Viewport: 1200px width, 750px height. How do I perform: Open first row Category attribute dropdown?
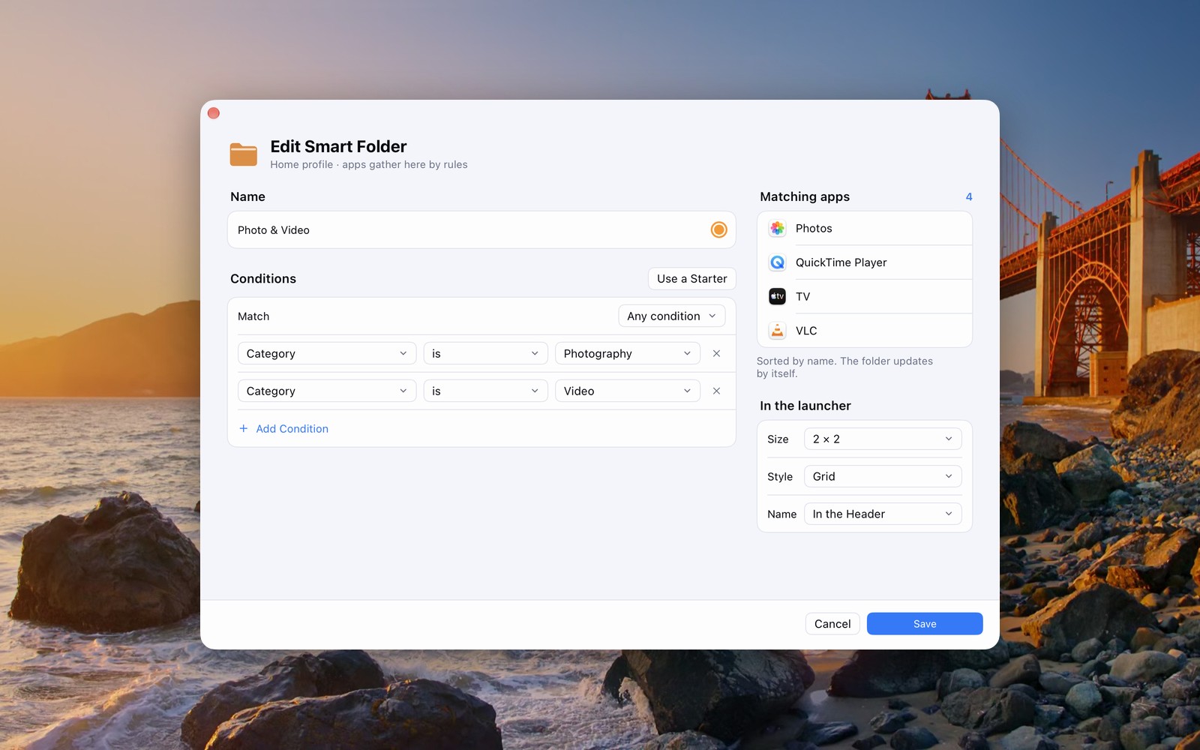[x=327, y=353]
